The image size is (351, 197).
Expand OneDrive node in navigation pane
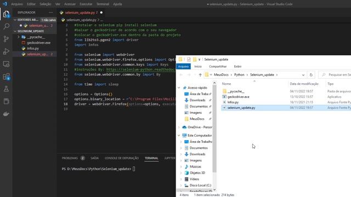[179, 127]
